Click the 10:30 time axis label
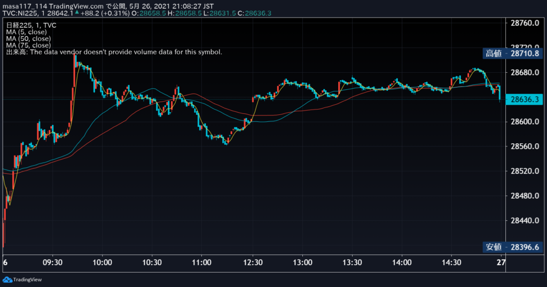The width and height of the screenshot is (547, 287). [x=152, y=262]
